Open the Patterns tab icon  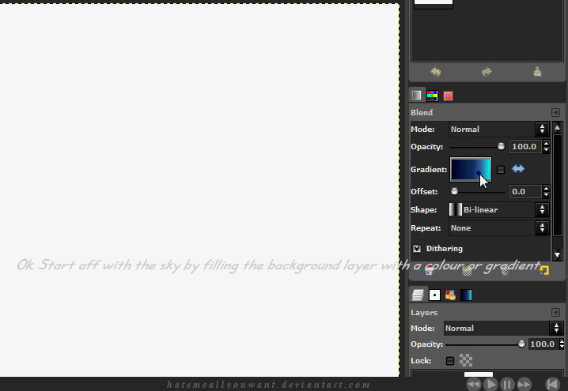click(x=450, y=295)
